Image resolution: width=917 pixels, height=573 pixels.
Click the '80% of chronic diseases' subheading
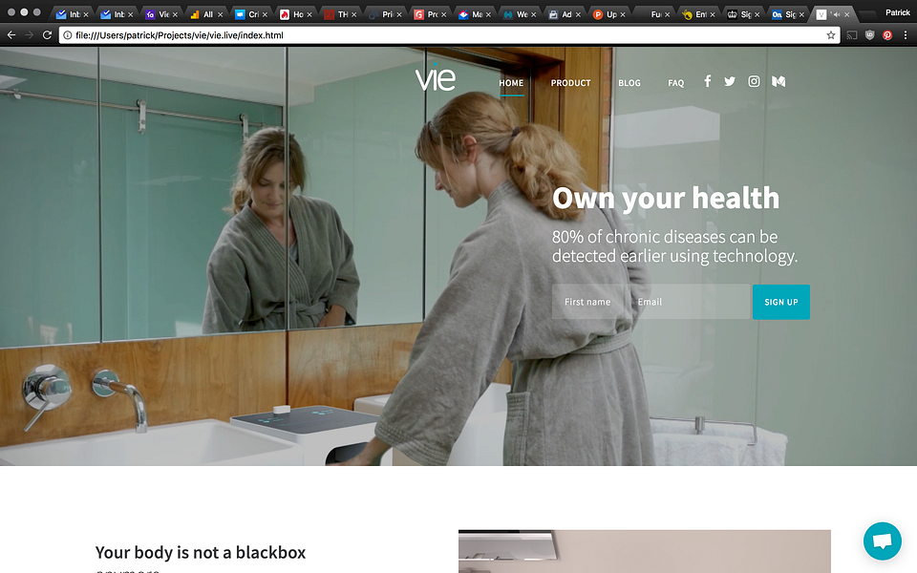[675, 246]
